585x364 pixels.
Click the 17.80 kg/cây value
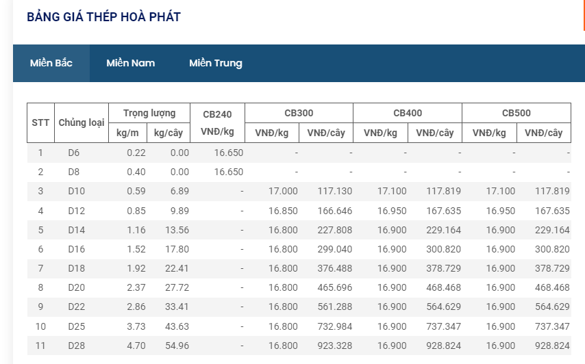coord(177,249)
